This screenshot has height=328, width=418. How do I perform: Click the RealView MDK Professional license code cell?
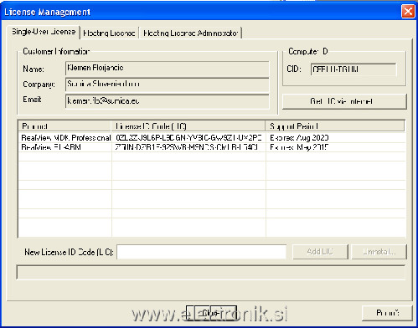[188, 138]
